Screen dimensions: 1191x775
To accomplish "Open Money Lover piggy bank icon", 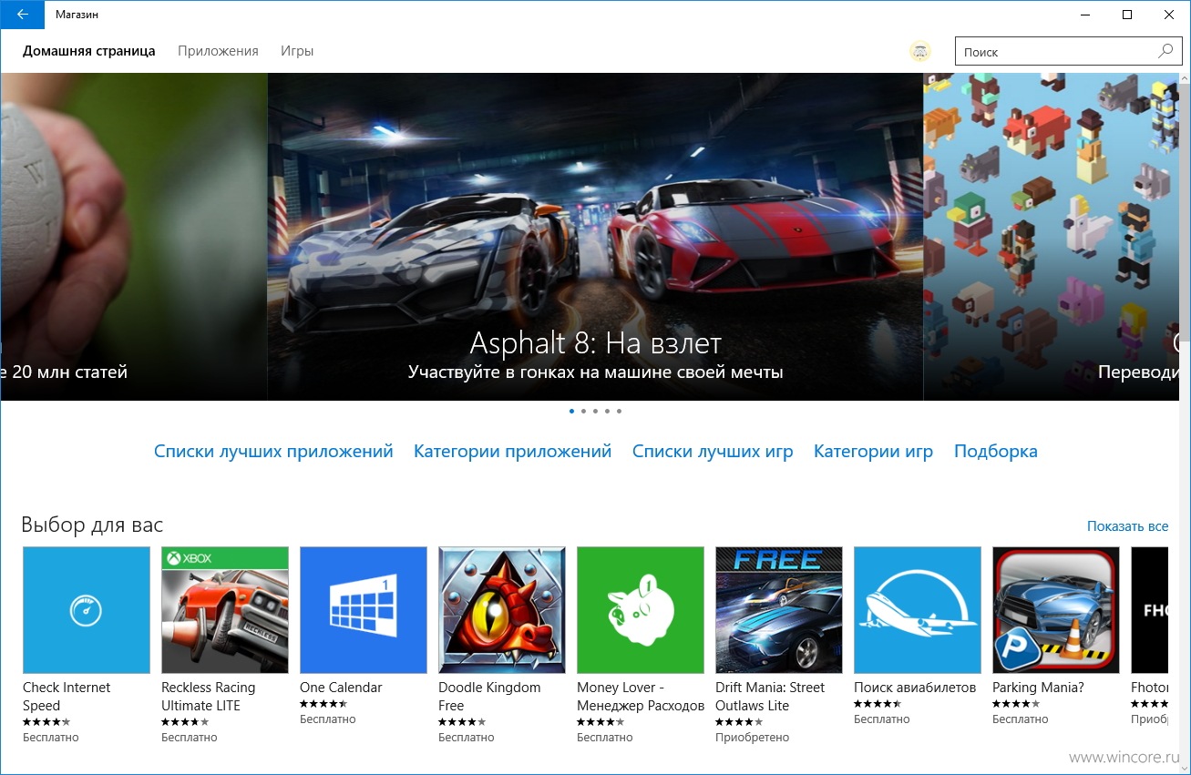I will click(x=641, y=609).
